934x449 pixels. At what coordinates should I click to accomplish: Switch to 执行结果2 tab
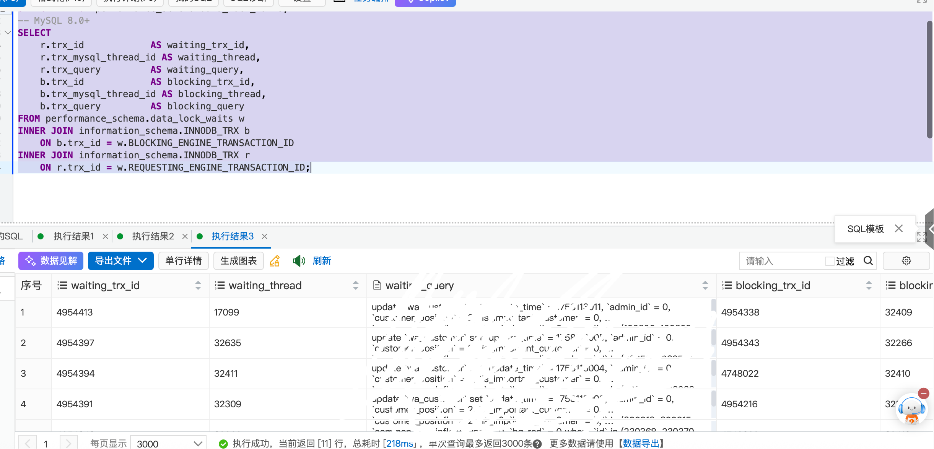(x=153, y=236)
